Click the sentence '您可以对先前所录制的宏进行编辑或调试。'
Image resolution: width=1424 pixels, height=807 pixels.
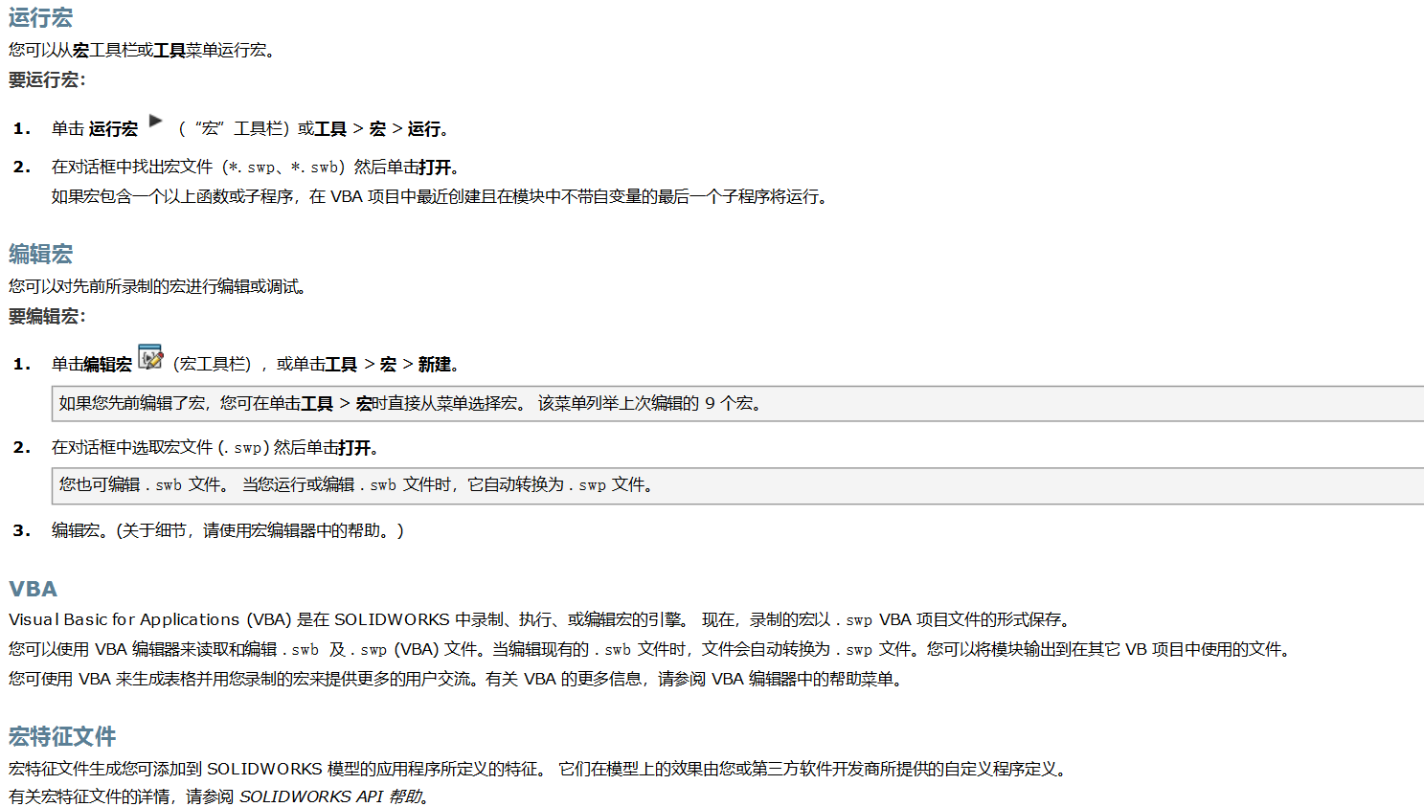(158, 286)
